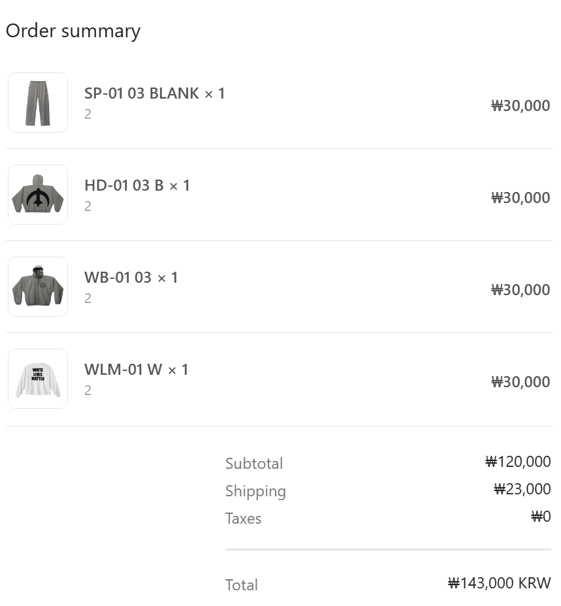Image resolution: width=561 pixels, height=606 pixels.
Task: Click the Total label
Action: click(242, 585)
